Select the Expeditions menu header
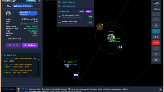164x92 pixels. point(65,11)
